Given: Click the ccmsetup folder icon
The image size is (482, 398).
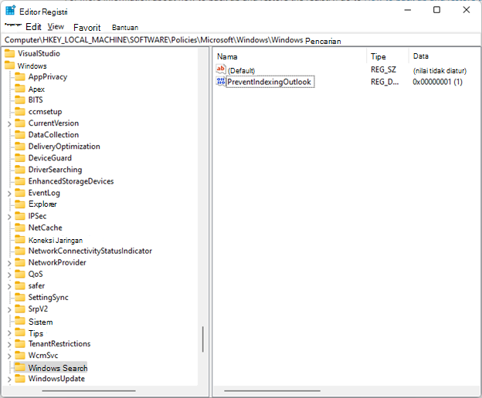Looking at the screenshot, I should (20, 111).
